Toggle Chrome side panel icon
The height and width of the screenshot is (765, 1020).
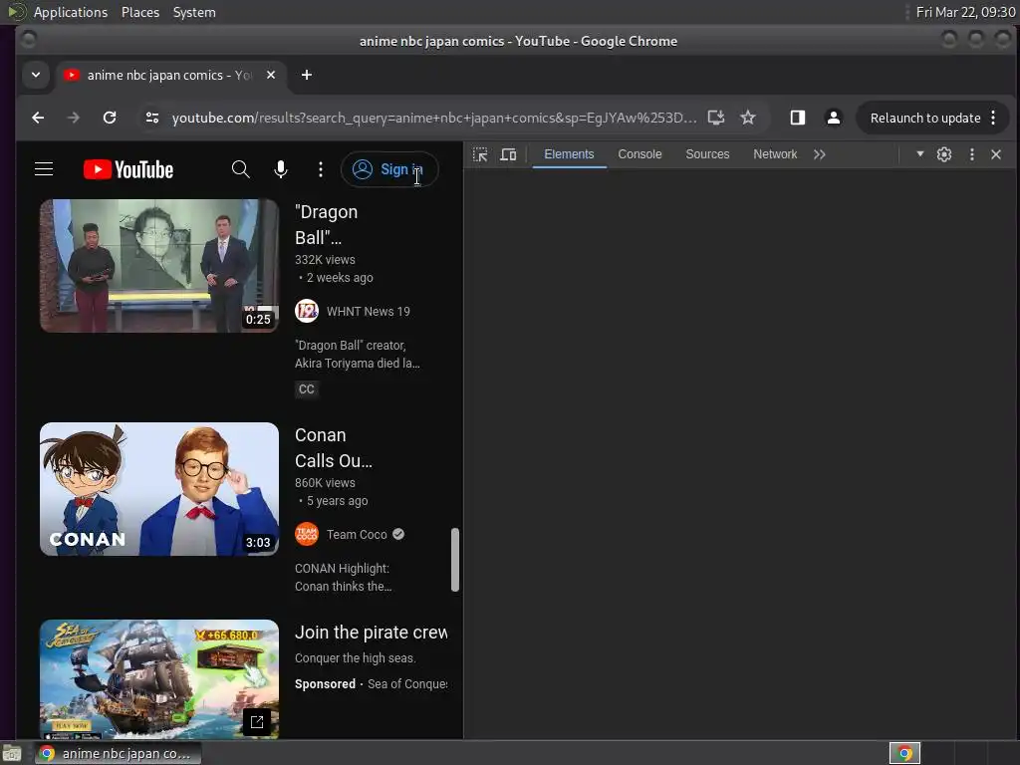tap(798, 118)
